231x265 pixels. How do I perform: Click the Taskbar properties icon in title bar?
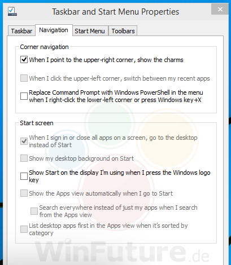[x=12, y=11]
